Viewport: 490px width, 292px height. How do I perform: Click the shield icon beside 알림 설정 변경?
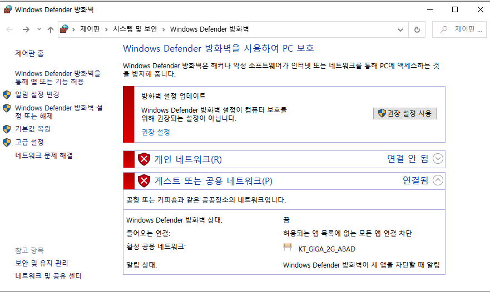(7, 94)
